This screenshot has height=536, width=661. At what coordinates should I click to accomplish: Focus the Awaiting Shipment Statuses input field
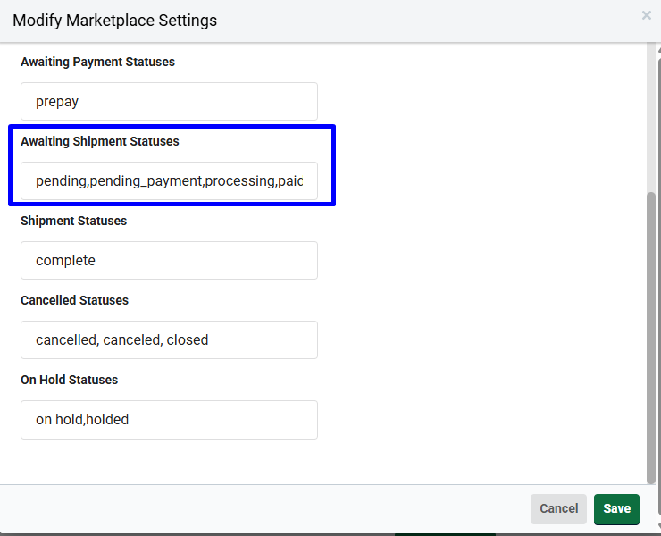click(x=169, y=181)
